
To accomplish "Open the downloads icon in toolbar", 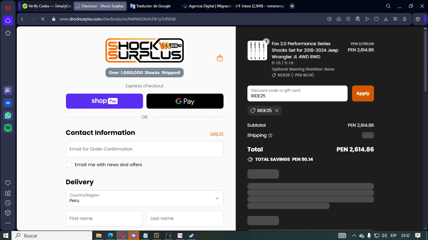I will coord(386,19).
